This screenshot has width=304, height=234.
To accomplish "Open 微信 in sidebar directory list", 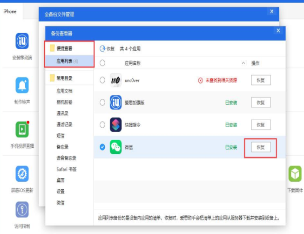I will [x=61, y=203].
